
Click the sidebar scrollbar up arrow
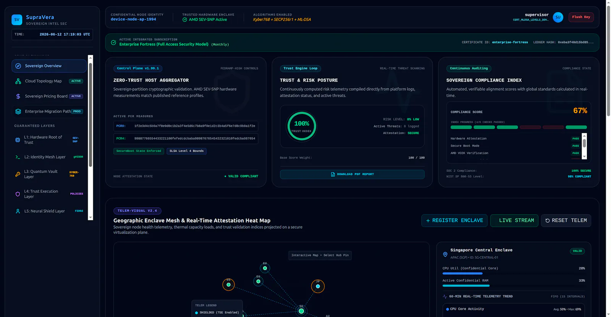pyautogui.click(x=91, y=58)
